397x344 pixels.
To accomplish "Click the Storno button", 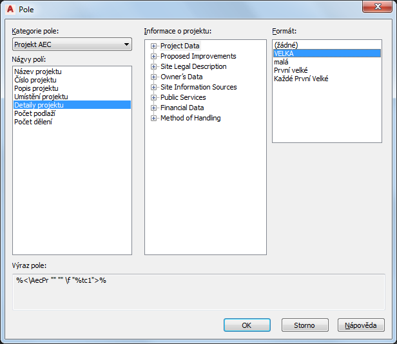I will (x=305, y=325).
